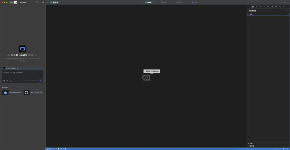Open the Source Control branch icon
The height and width of the screenshot is (150, 290).
click(x=260, y=7)
